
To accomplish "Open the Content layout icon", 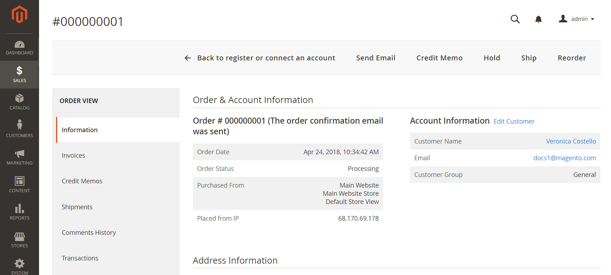I will [x=20, y=181].
